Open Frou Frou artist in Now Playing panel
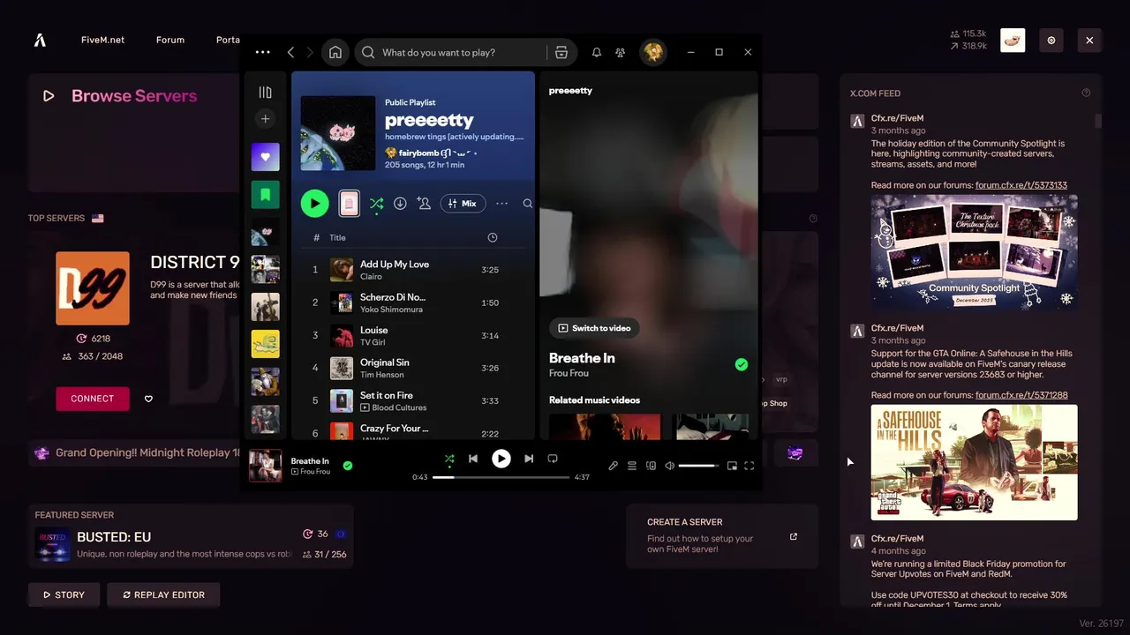The image size is (1130, 635). [569, 373]
